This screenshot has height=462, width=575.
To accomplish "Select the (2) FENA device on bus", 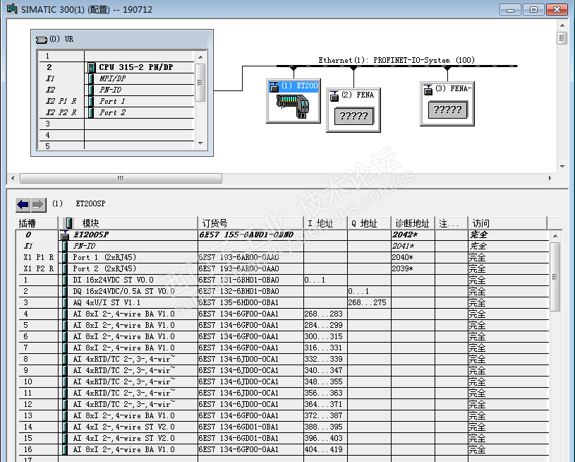I will (x=353, y=110).
